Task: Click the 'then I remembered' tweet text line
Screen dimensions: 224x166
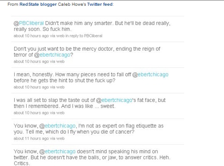Action: pos(65,106)
